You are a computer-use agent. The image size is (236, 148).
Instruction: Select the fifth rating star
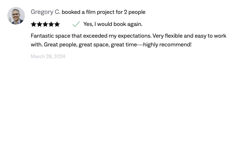click(x=57, y=24)
